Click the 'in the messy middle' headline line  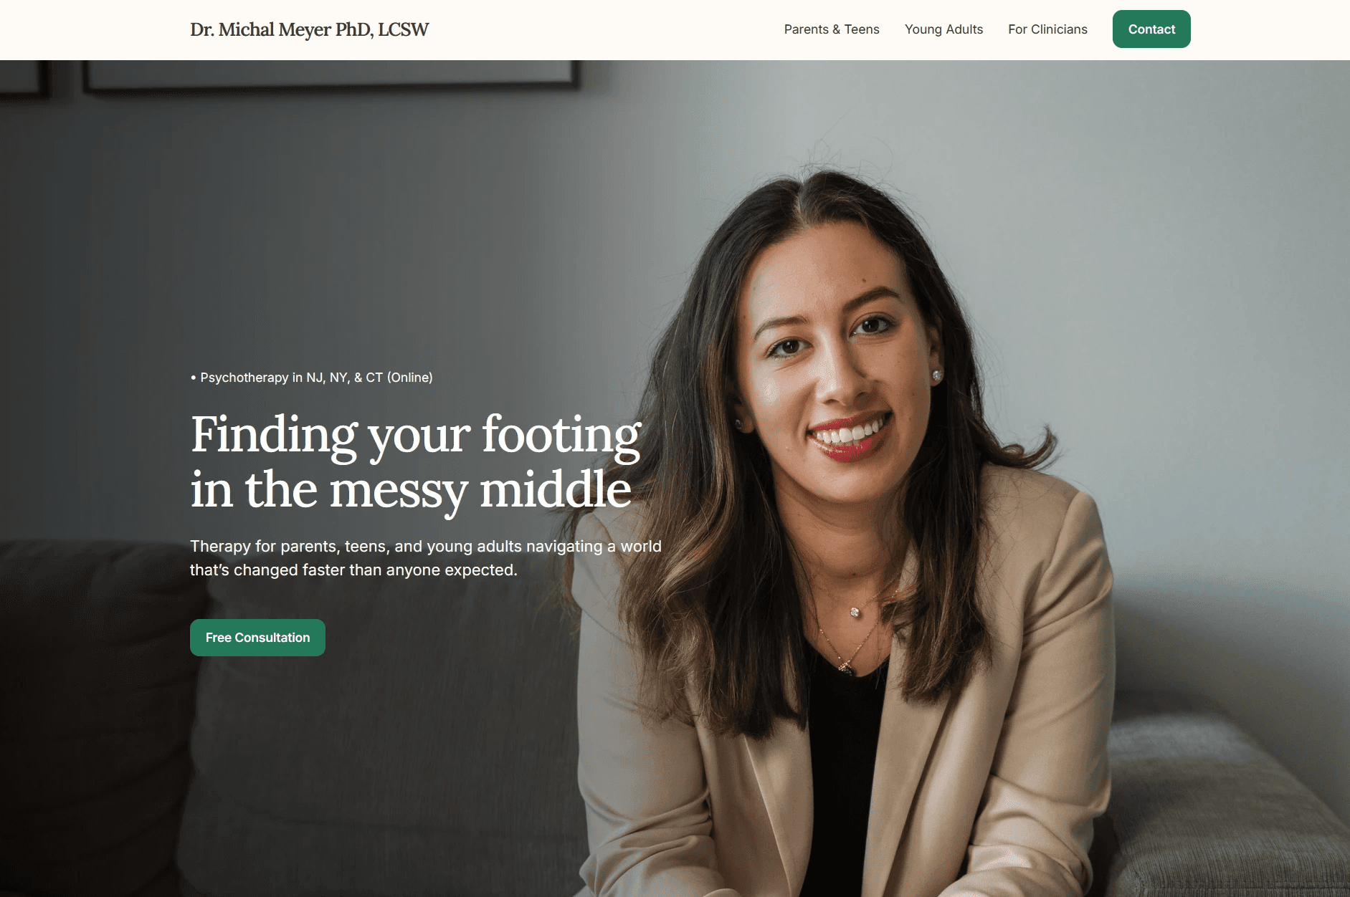411,491
